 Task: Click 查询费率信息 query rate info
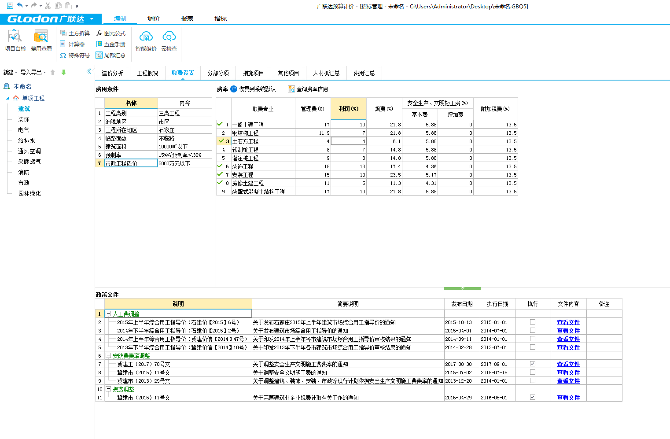pyautogui.click(x=308, y=89)
